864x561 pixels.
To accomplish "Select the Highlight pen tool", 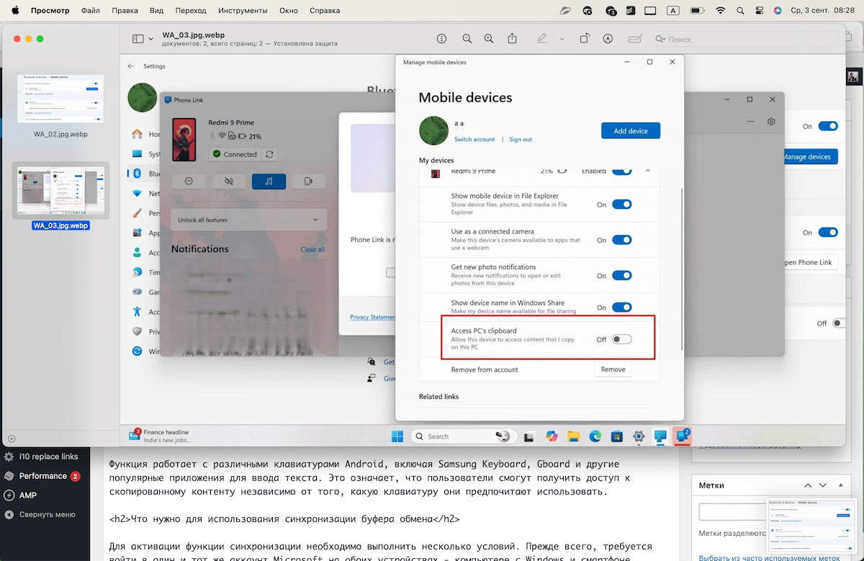I will click(x=541, y=39).
